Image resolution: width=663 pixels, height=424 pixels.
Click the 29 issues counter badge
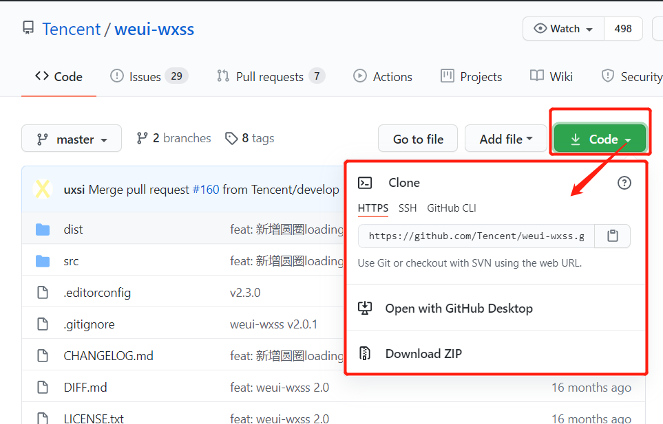coord(177,76)
